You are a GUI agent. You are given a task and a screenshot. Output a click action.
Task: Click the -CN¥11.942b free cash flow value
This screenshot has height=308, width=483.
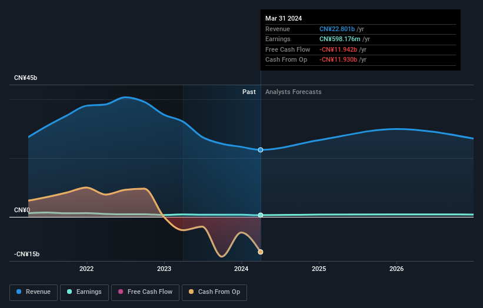click(x=338, y=49)
